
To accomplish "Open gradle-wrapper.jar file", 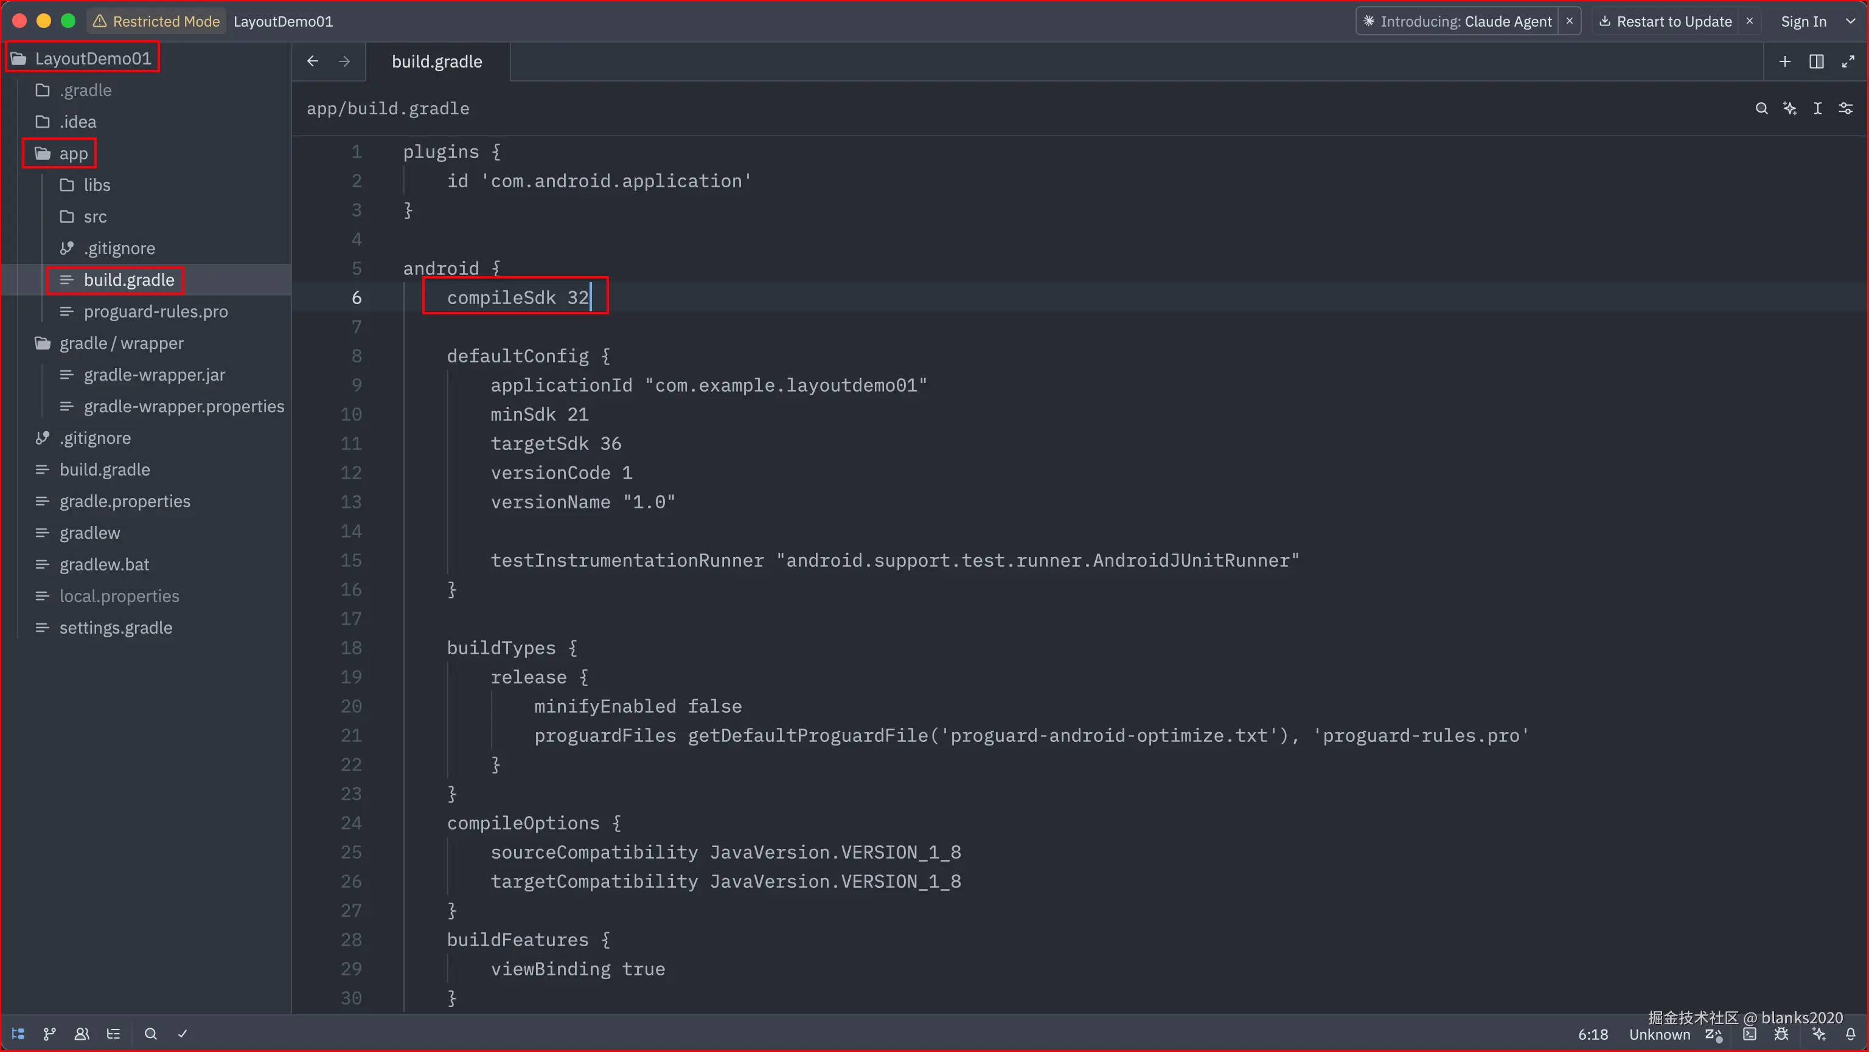I will click(144, 375).
